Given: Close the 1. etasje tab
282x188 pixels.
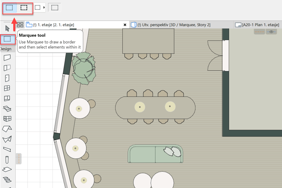Looking at the screenshot, I should click(x=125, y=25).
